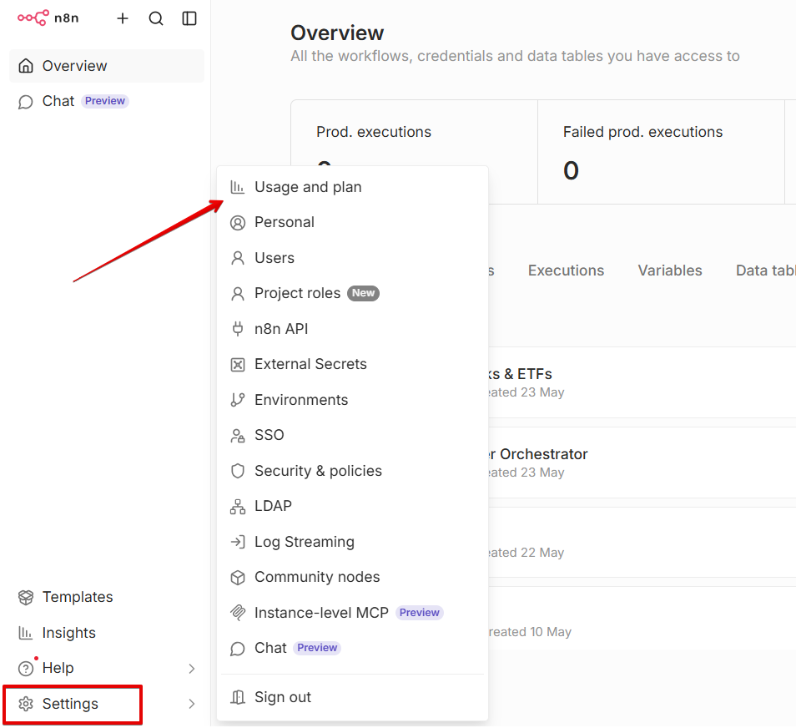Click the Community nodes cube icon
This screenshot has width=796, height=728.
point(238,578)
